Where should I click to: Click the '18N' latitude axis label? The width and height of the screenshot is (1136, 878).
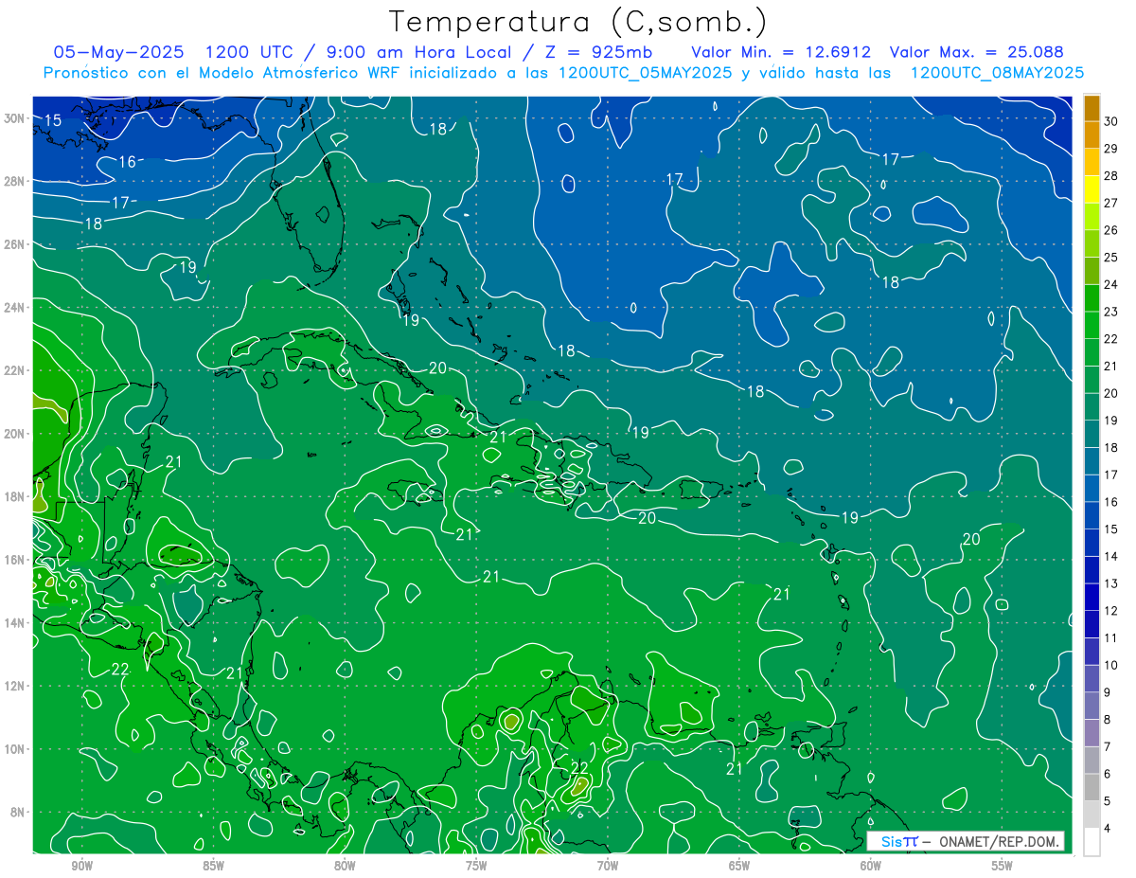coord(14,496)
